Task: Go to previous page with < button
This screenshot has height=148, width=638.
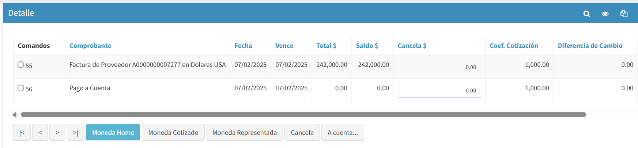Action: pyautogui.click(x=40, y=132)
